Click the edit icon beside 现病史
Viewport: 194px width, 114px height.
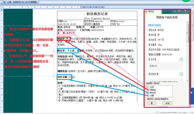pos(181,74)
